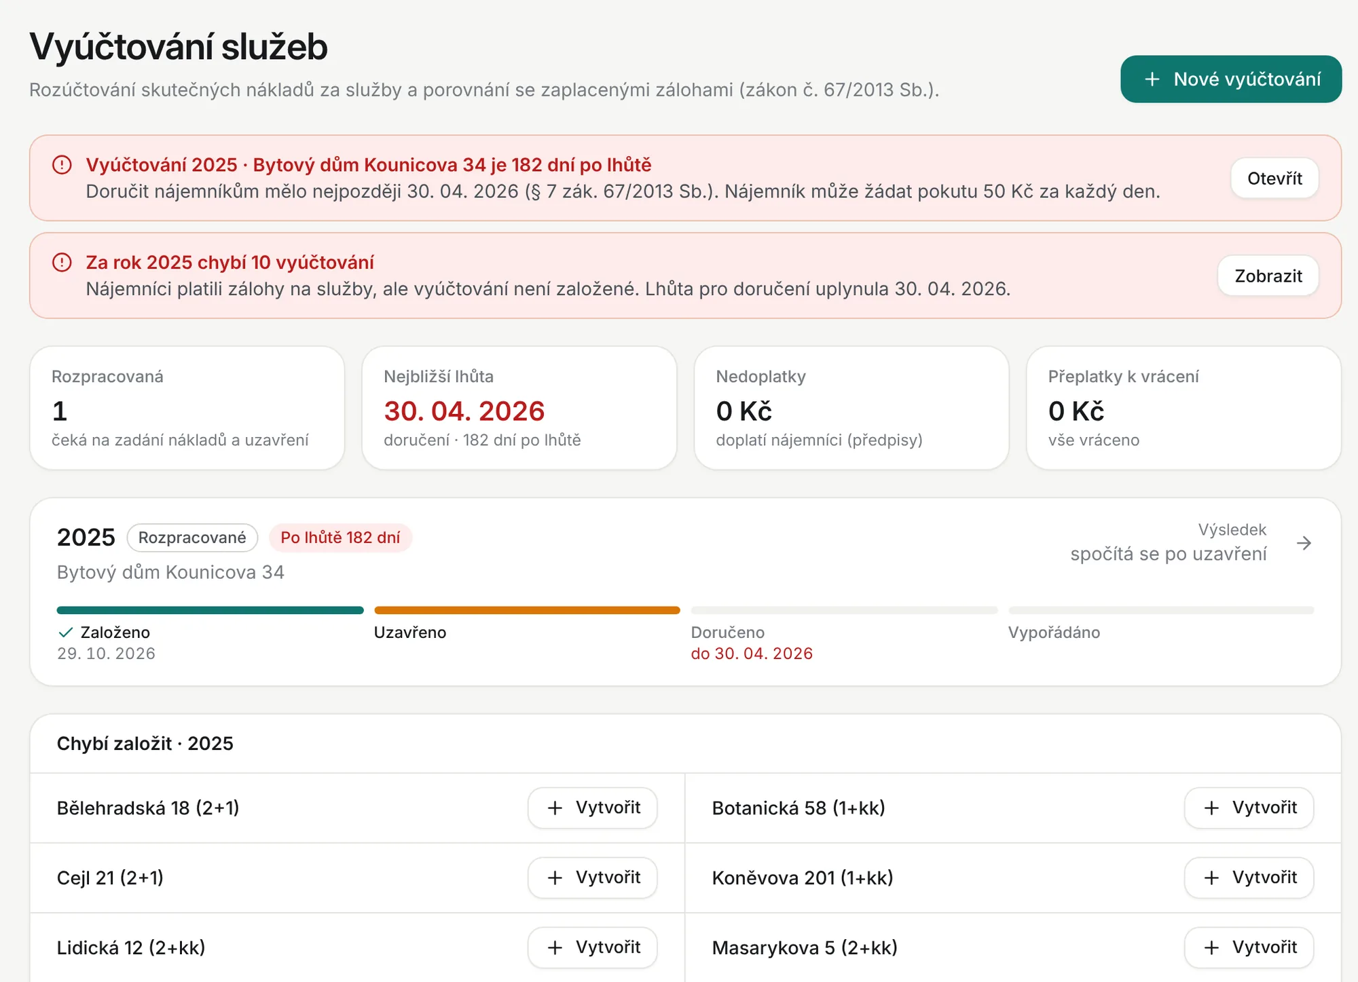This screenshot has width=1358, height=982.
Task: Click the 'Bělehradská 18 (2+1)' row name
Action: click(x=148, y=808)
